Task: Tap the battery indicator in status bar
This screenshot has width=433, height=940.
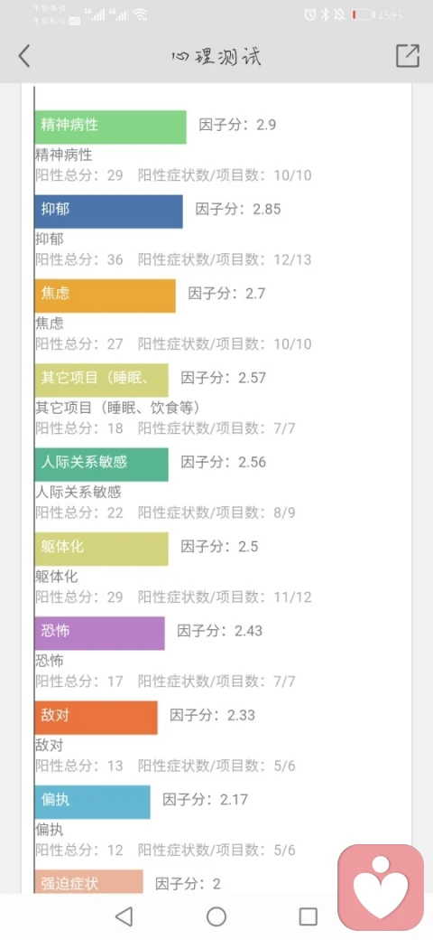Action: [363, 15]
